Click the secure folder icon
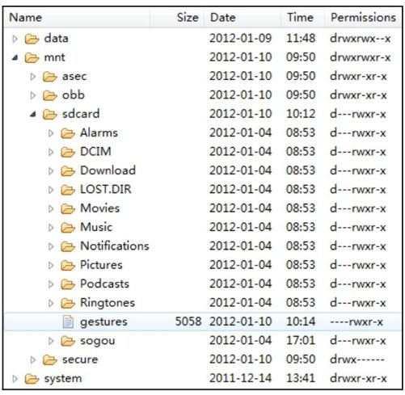This screenshot has height=395, width=405. (x=50, y=359)
